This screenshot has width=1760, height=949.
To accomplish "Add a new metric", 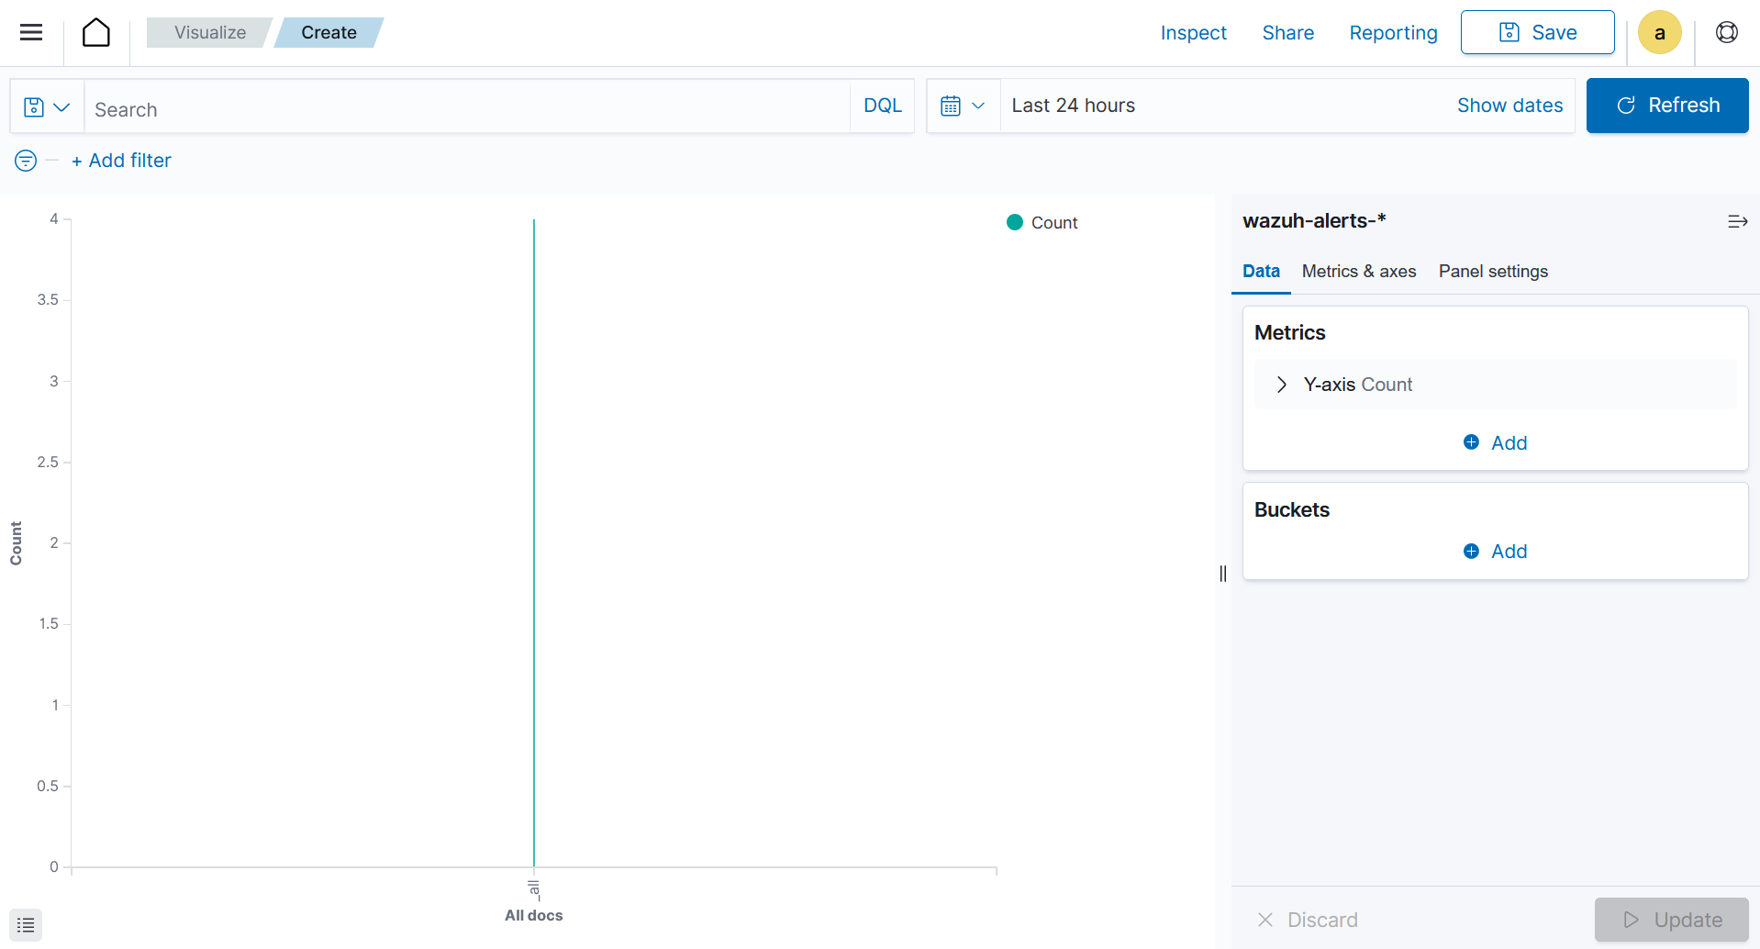I will (1495, 442).
